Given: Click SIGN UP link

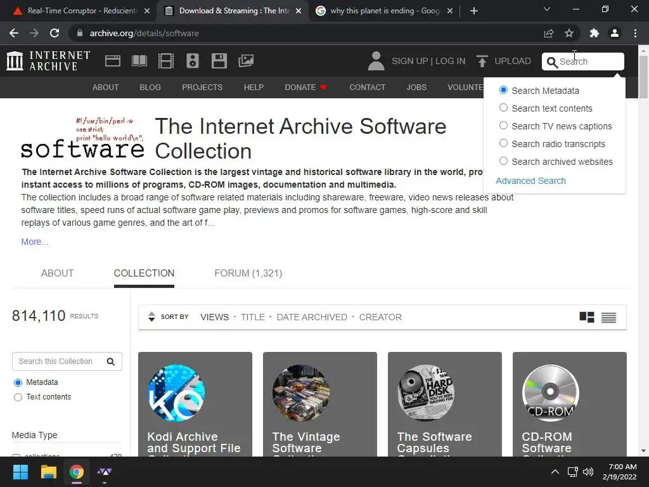Looking at the screenshot, I should click(410, 62).
